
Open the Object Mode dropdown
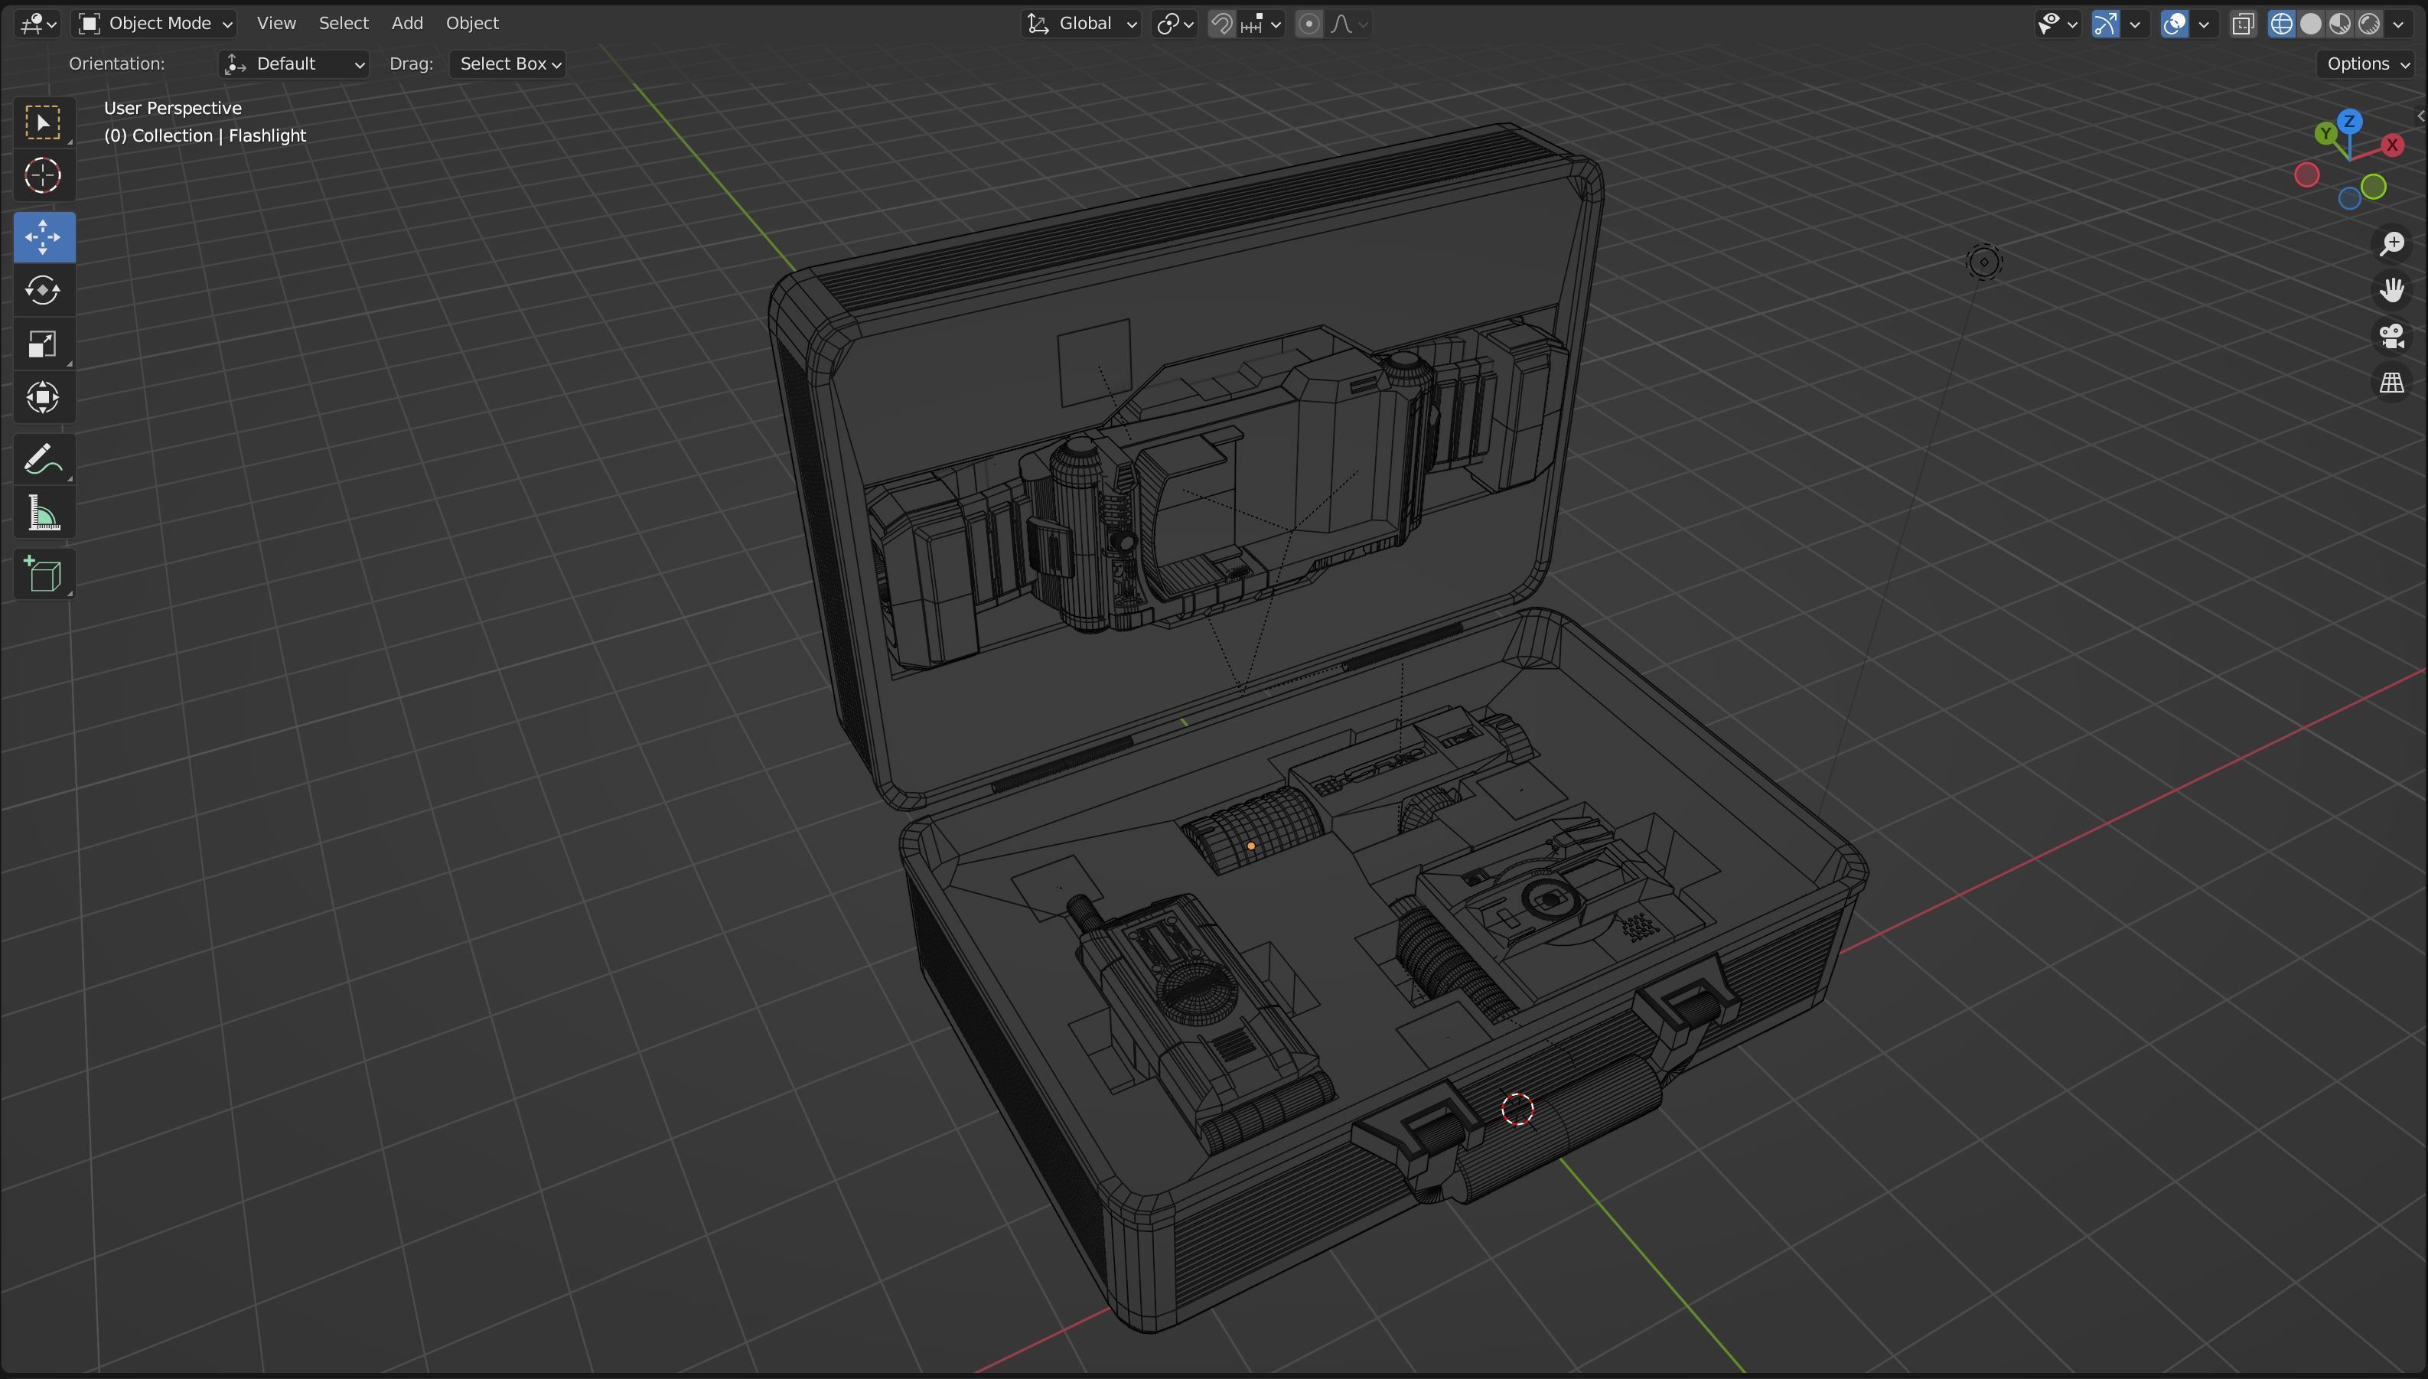coord(155,24)
